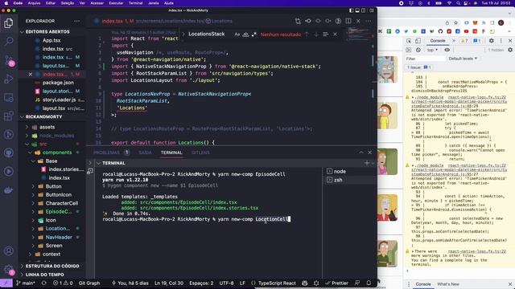Go to next match in find widget
This screenshot has height=289, width=515.
tap(316, 34)
